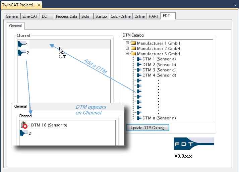Activate the TwinCAT Project1 document tab
Viewport: 239px width, 172px height.
tap(18, 5)
